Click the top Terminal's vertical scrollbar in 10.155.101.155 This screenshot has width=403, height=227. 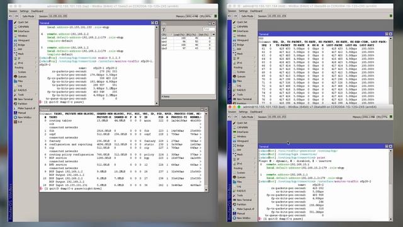pyautogui.click(x=157, y=65)
